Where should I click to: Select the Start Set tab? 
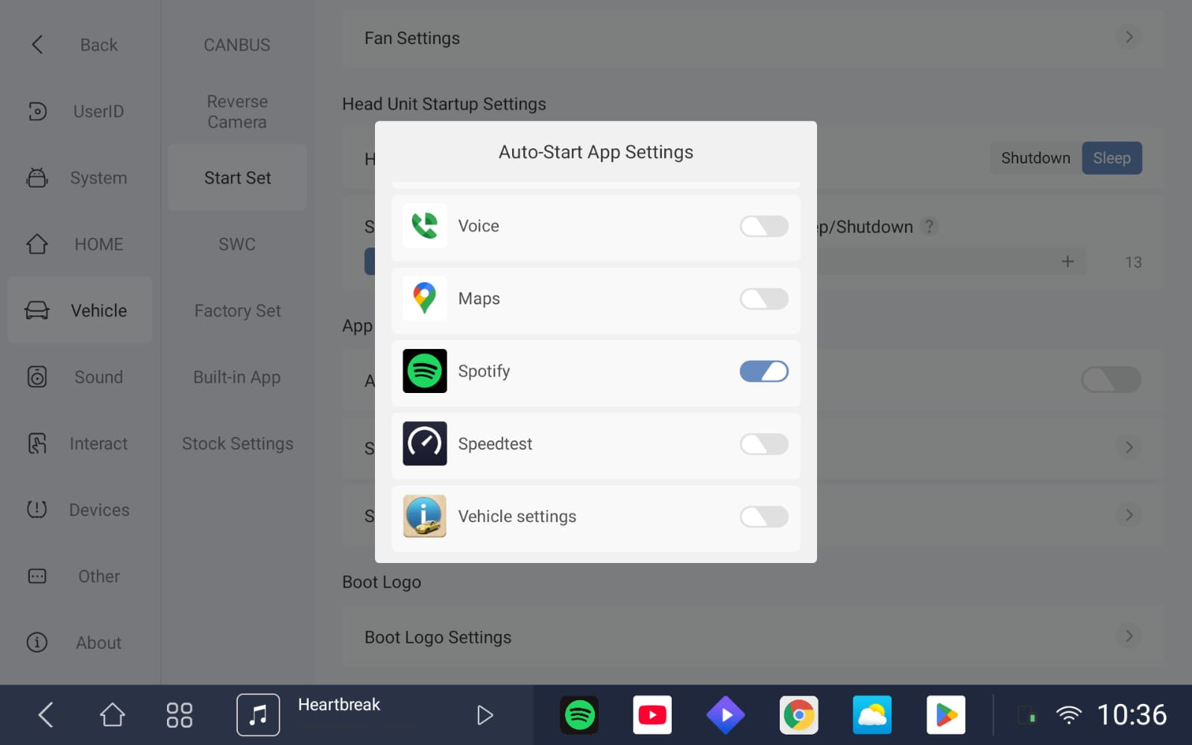[x=237, y=177]
